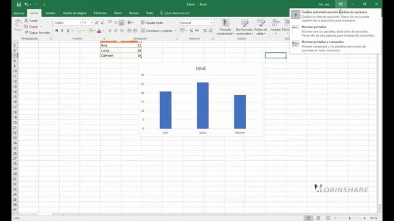
Task: Toggle bottom vertical alignment
Action: point(122,23)
